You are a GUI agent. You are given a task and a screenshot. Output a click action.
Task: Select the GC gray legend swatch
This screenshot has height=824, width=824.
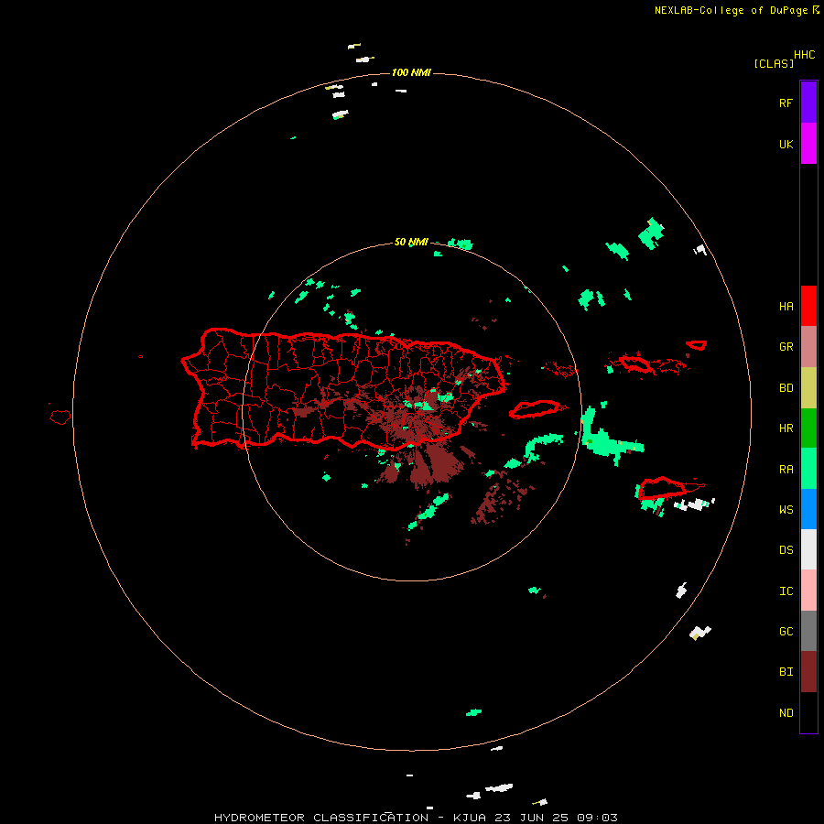click(x=808, y=631)
